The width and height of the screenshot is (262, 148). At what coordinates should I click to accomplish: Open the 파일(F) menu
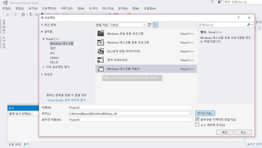(7, 8)
